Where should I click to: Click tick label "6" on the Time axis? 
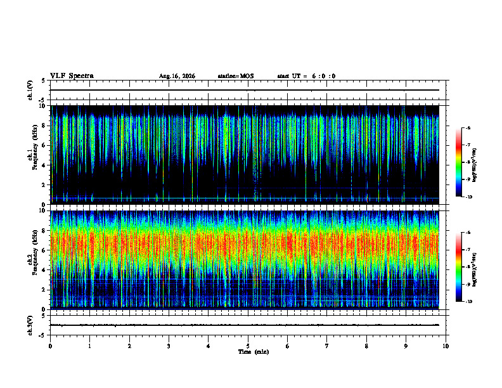click(287, 346)
